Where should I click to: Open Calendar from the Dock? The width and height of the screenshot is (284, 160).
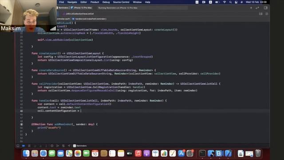(95, 153)
